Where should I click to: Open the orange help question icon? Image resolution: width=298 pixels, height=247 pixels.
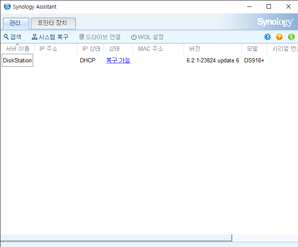[x=279, y=37]
